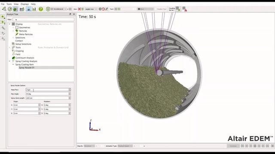The width and height of the screenshot is (275, 154).
Task: Click the rightmost bottom corner icon
Action: (x=272, y=146)
